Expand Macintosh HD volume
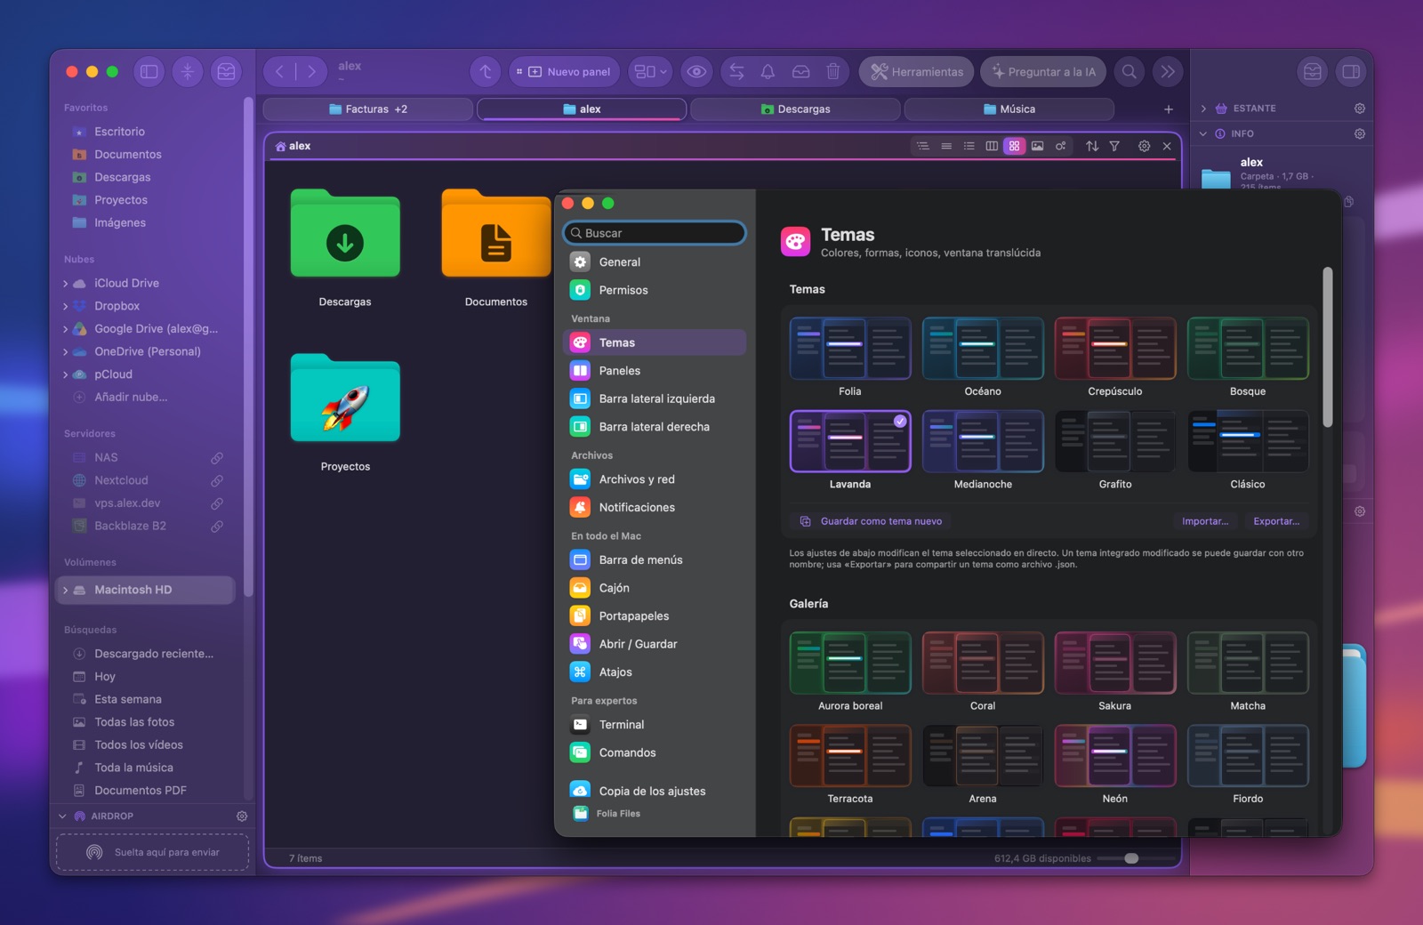 (65, 590)
